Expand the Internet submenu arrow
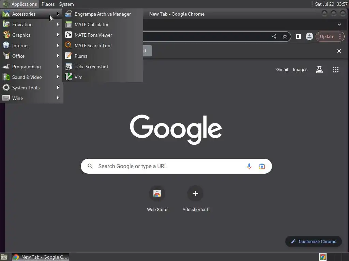Image resolution: width=349 pixels, height=261 pixels. point(58,45)
